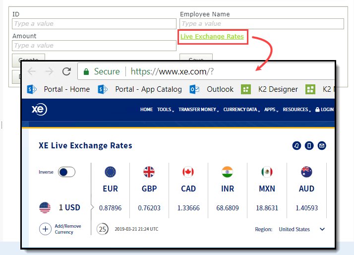Click the mobile device icon in XE header
354x255 pixels.
309,146
